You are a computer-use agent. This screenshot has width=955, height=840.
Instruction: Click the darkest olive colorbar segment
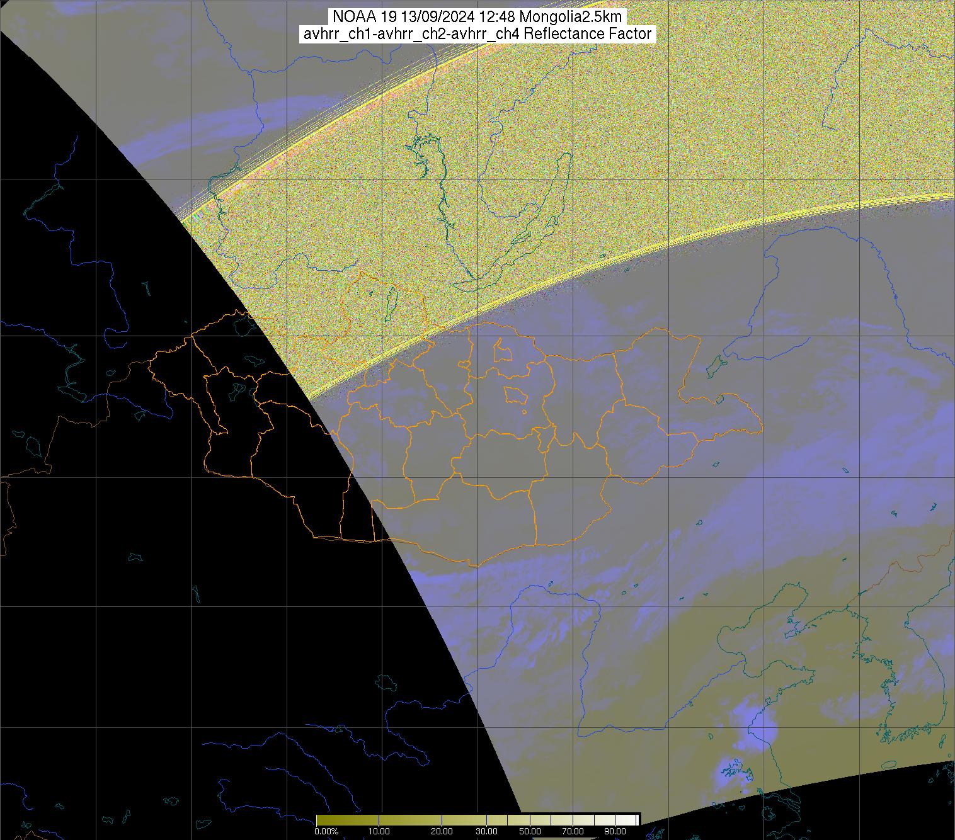tap(348, 820)
